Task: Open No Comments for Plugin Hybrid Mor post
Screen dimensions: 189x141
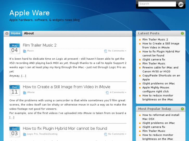Action: point(117,134)
